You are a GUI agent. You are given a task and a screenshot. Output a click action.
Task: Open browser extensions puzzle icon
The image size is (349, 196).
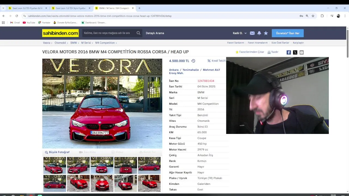coord(322,16)
